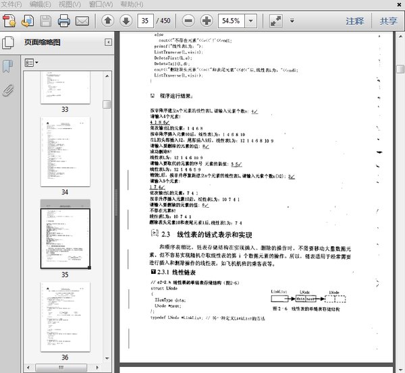Viewport: 405px width, 373px height.
Task: Click the email envelope icon
Action: click(82, 21)
